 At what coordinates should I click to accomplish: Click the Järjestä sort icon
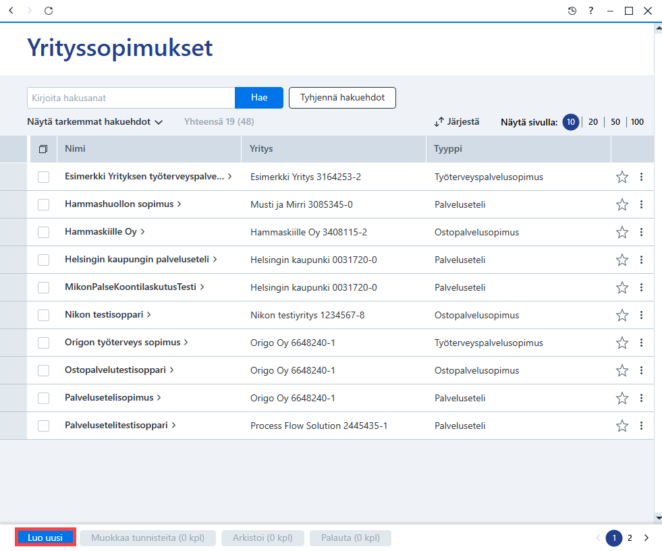click(439, 122)
